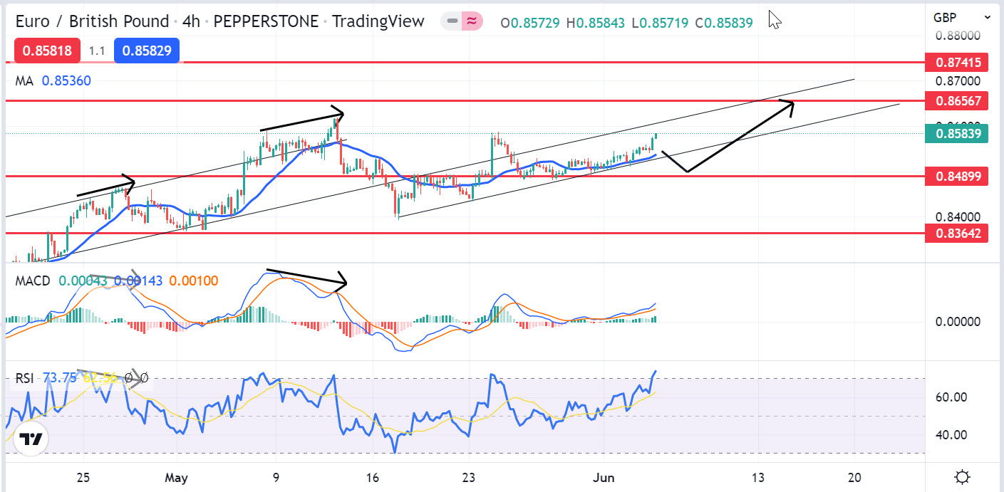
Task: Click the 0.83642 red price label
Action: click(x=956, y=233)
